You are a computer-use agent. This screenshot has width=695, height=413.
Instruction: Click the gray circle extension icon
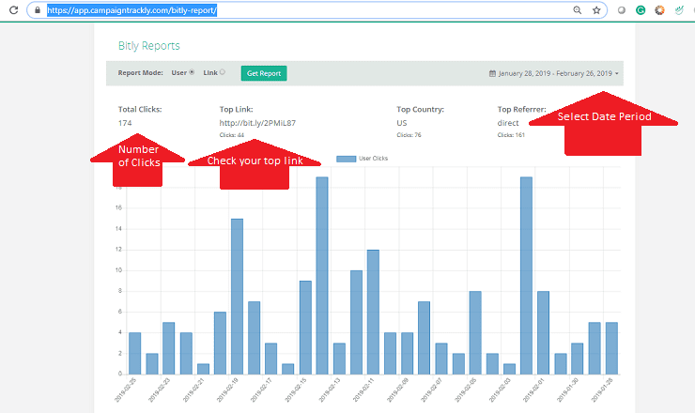click(622, 9)
